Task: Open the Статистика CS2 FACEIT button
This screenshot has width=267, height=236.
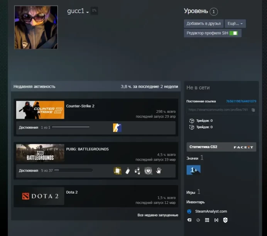Action: (221, 147)
